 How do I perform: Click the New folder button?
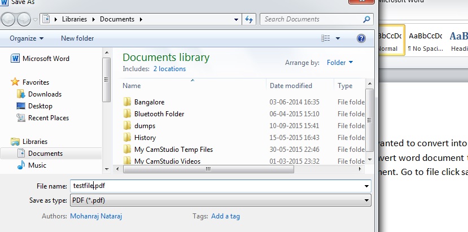tap(77, 38)
